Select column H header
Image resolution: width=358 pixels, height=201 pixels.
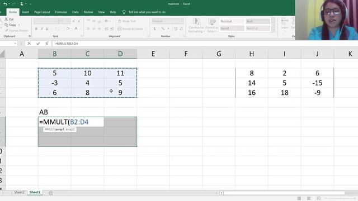coord(252,54)
